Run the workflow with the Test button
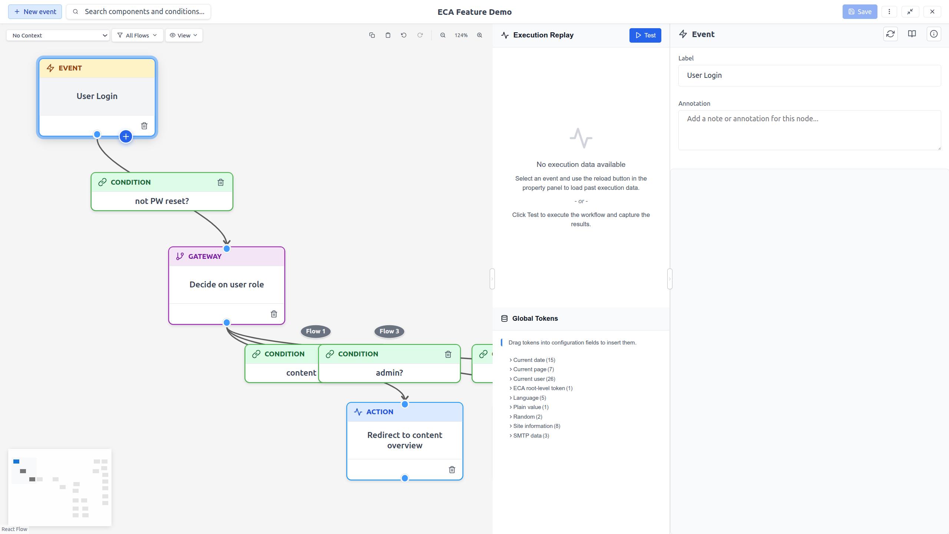Screen dimensions: 949x534 [645, 35]
